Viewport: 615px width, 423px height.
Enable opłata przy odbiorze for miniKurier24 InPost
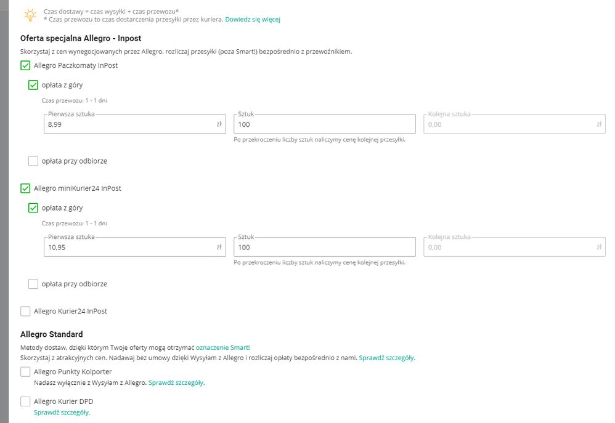(x=33, y=284)
